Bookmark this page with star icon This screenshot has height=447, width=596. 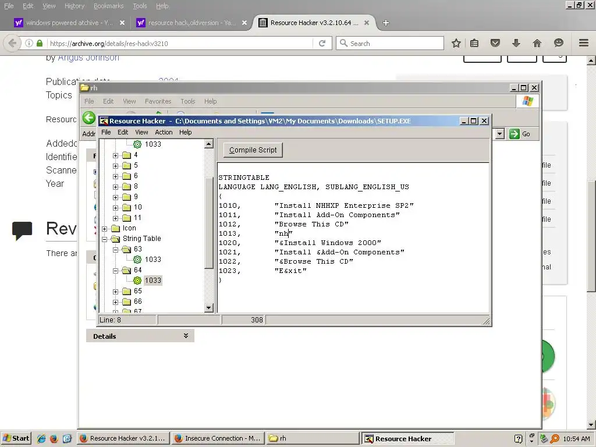coord(456,43)
